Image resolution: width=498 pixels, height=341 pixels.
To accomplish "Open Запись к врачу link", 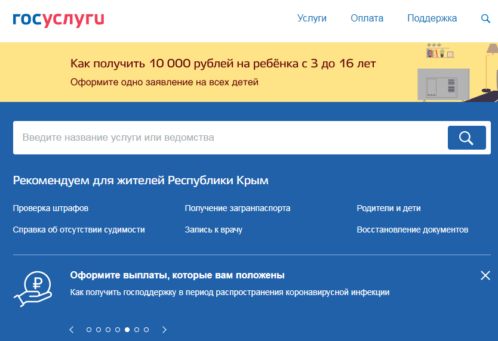I will [x=213, y=230].
